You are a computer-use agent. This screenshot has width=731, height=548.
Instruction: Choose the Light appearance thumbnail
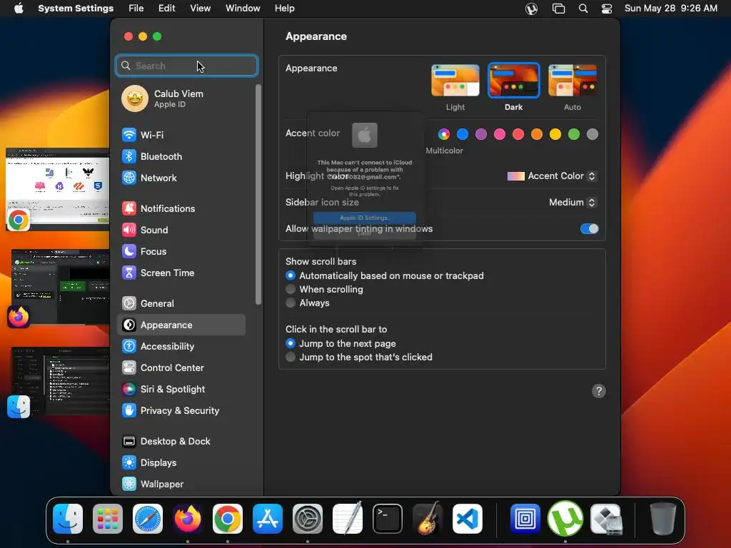455,80
